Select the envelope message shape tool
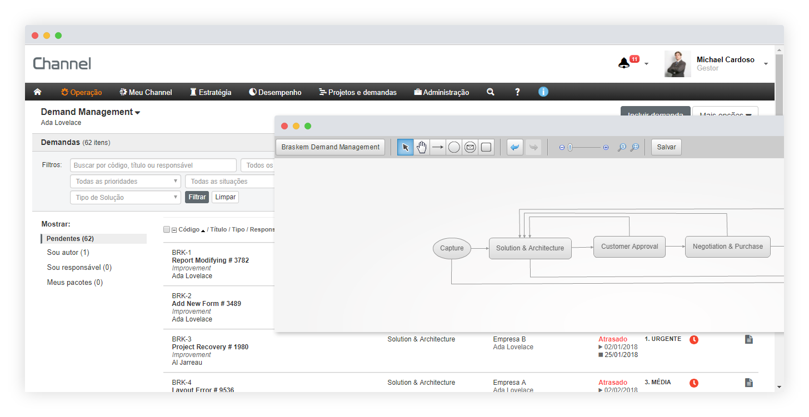 pyautogui.click(x=470, y=147)
